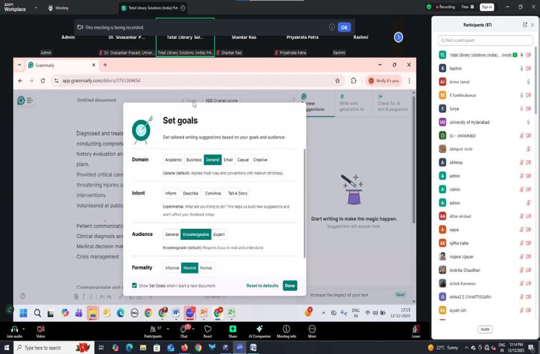Screen dimensions: 540x354
Task: Click Reset to defaults link
Action: (x=262, y=286)
